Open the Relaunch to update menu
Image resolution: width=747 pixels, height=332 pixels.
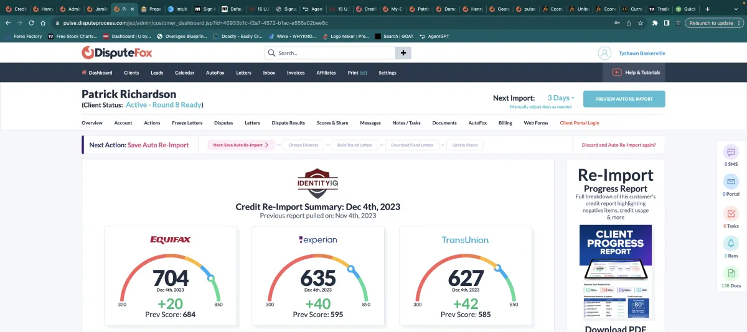713,22
